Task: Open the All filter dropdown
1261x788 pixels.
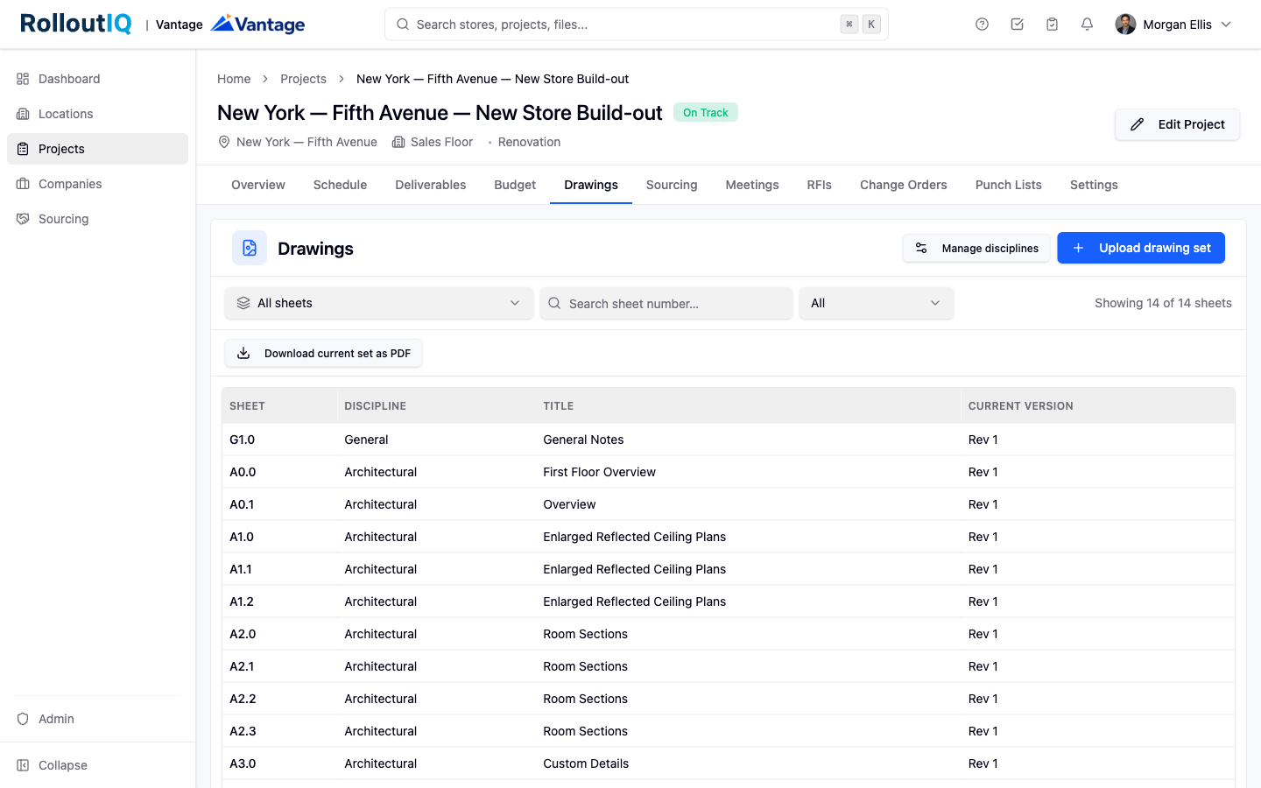Action: (x=876, y=303)
